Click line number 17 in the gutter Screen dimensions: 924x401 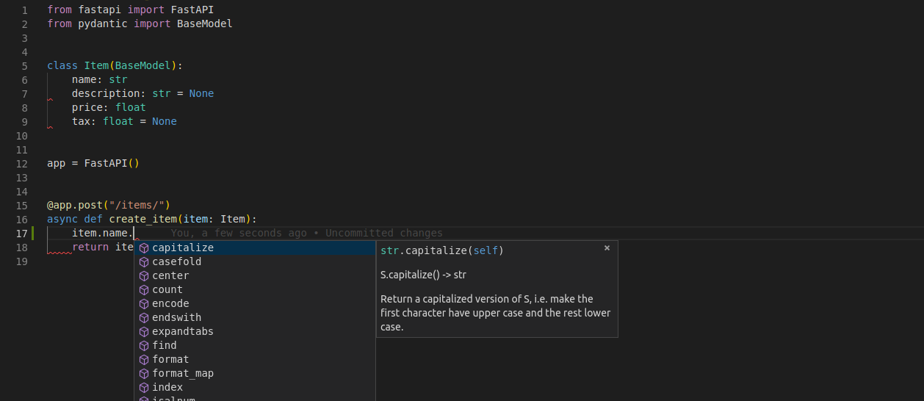point(21,234)
